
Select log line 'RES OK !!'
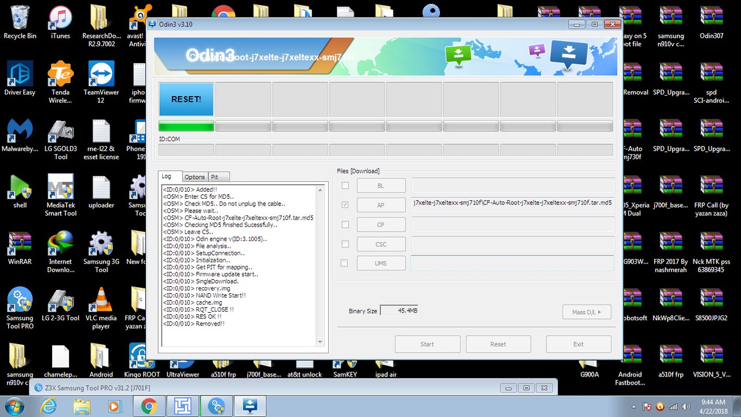192,316
